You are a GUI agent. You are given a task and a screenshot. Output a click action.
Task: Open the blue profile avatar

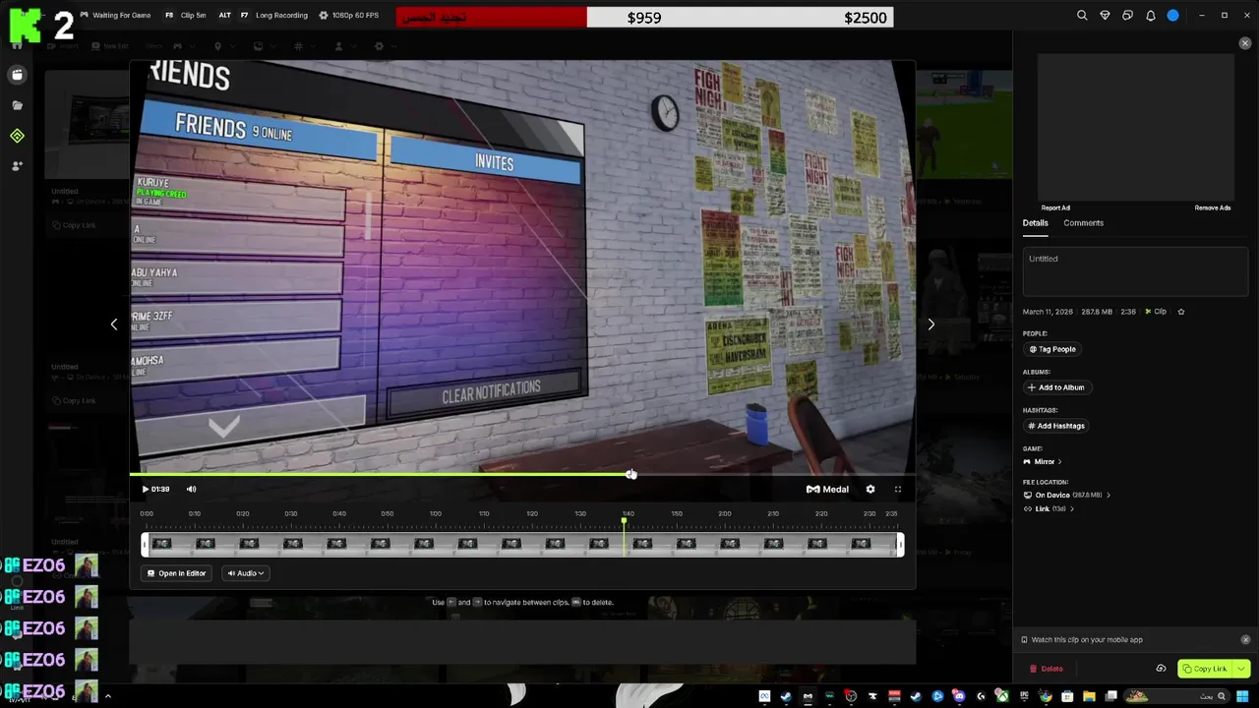(x=1172, y=16)
